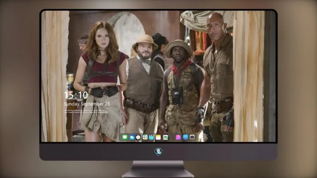Launch the clapperboard video app in dock
The height and width of the screenshot is (178, 317).
pyautogui.click(x=151, y=137)
